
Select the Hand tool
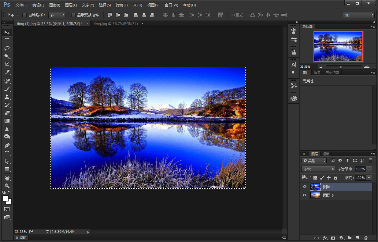point(7,178)
